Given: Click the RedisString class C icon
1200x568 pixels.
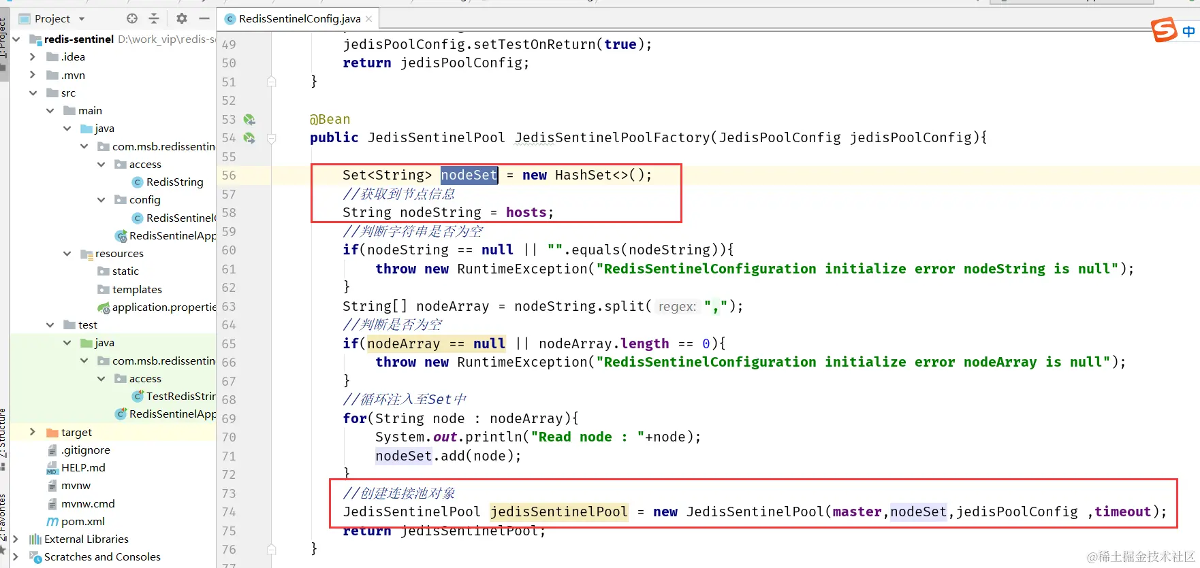Looking at the screenshot, I should [138, 182].
